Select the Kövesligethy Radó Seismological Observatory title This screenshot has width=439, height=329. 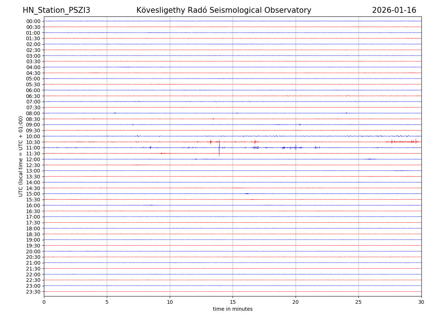[x=224, y=10]
